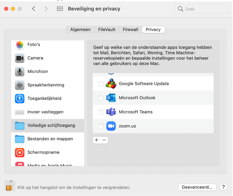Click the Microsoft Teams name
The image size is (233, 196).
136,112
